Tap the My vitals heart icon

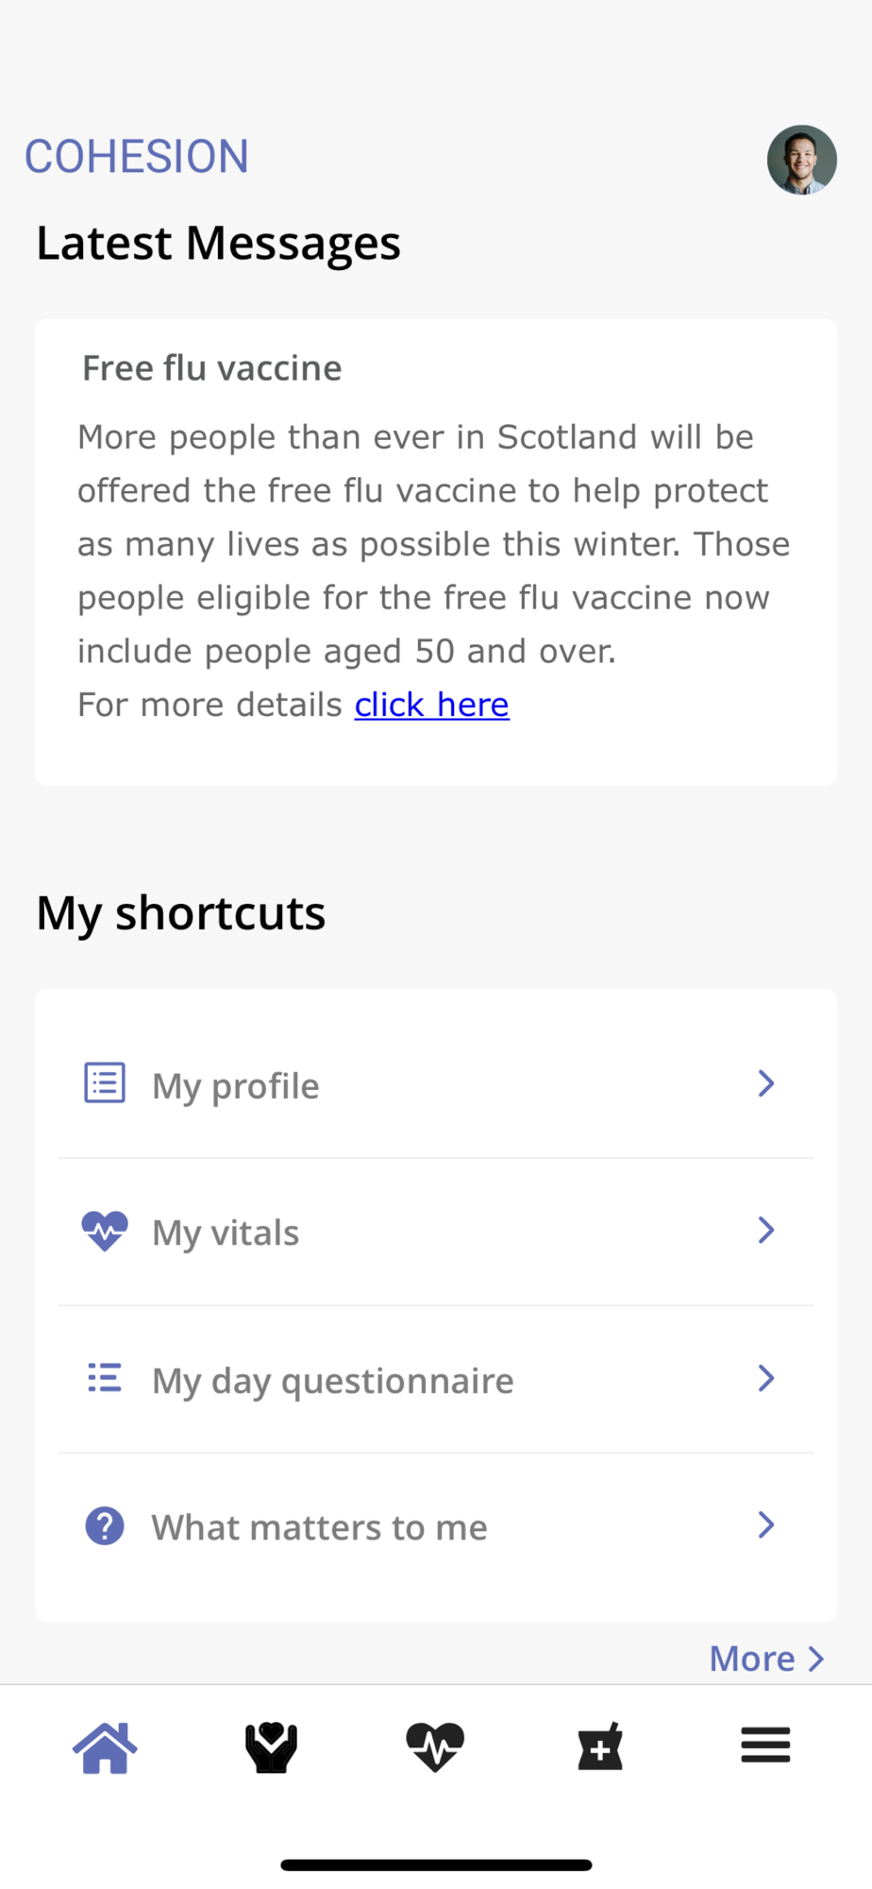coord(105,1231)
